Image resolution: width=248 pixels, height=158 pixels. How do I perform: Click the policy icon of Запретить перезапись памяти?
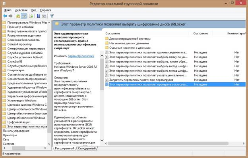coord(107,80)
